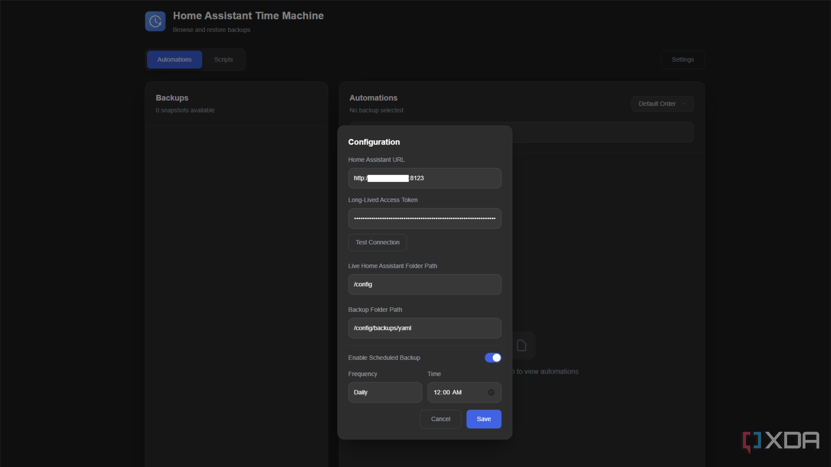
Task: Focus the Long-Lived Access Token field
Action: tap(425, 218)
